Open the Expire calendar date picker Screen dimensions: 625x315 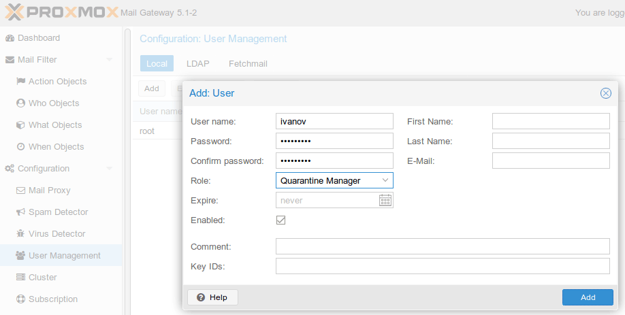pyautogui.click(x=385, y=200)
